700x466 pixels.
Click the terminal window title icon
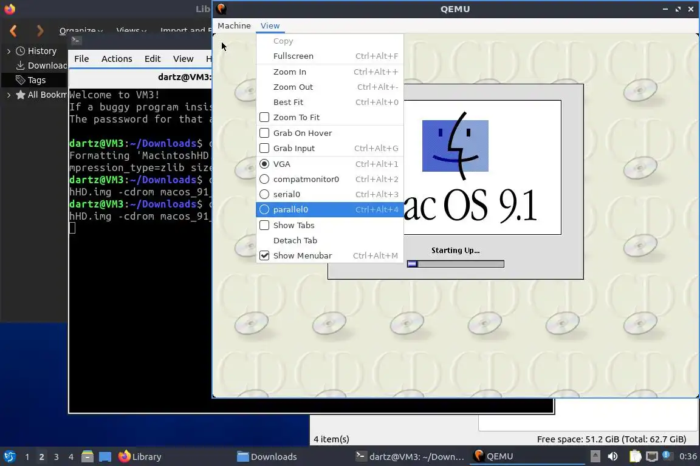click(76, 41)
